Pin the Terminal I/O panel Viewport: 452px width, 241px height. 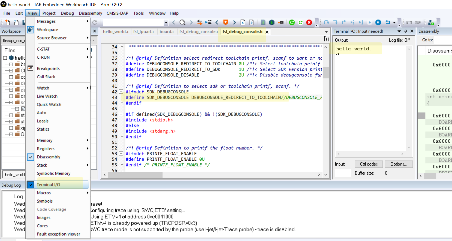click(406, 31)
